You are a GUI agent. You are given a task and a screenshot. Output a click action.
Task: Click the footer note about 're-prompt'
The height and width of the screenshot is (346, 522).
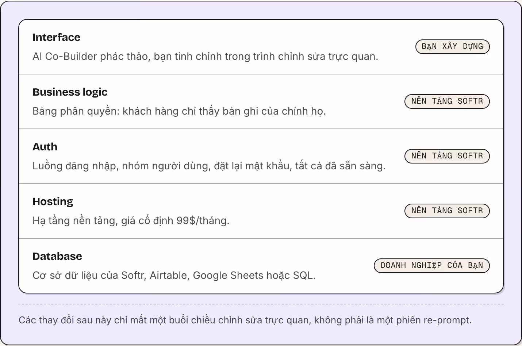pos(245,320)
